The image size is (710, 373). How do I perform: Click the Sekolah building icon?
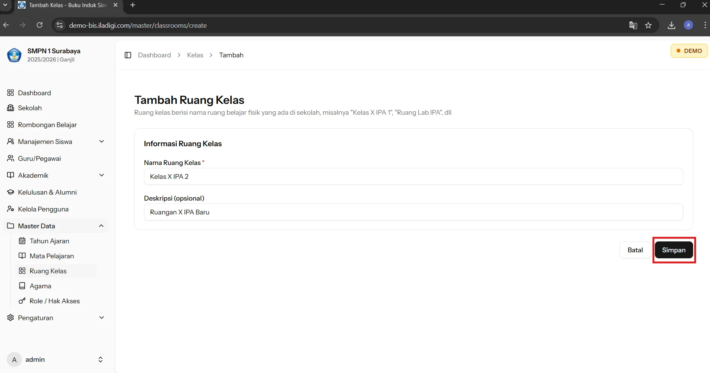11,108
